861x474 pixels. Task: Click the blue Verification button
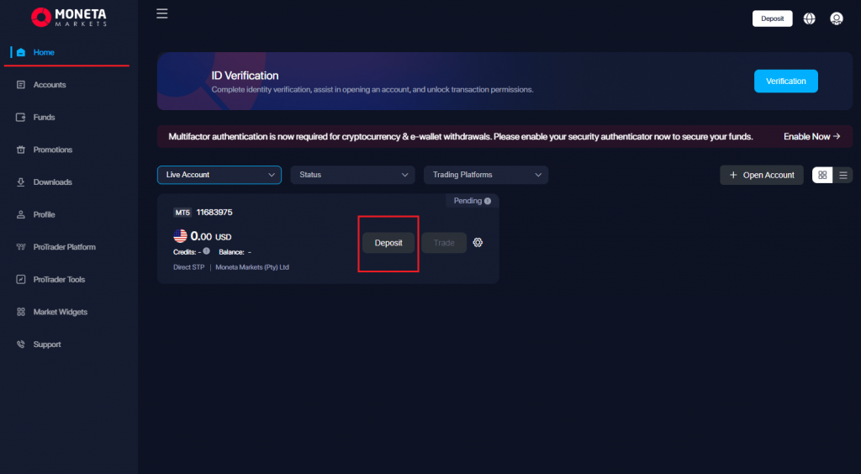[786, 82]
